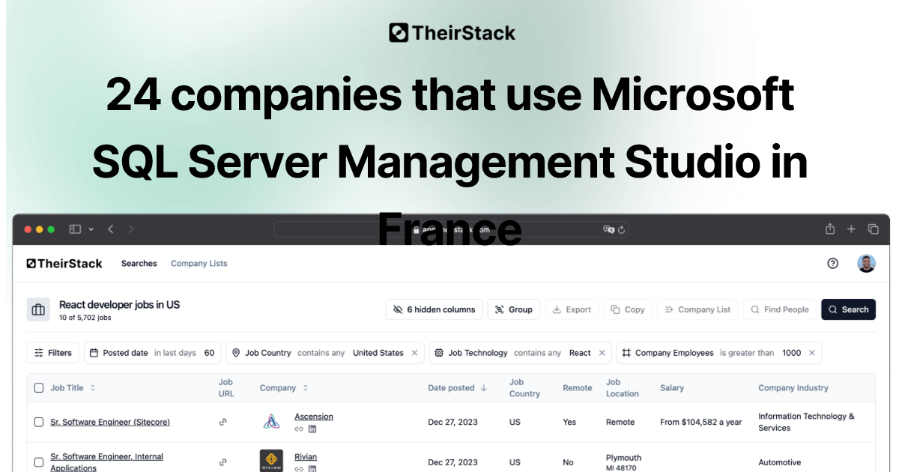Remove the Job Technology React filter with its X

[602, 353]
